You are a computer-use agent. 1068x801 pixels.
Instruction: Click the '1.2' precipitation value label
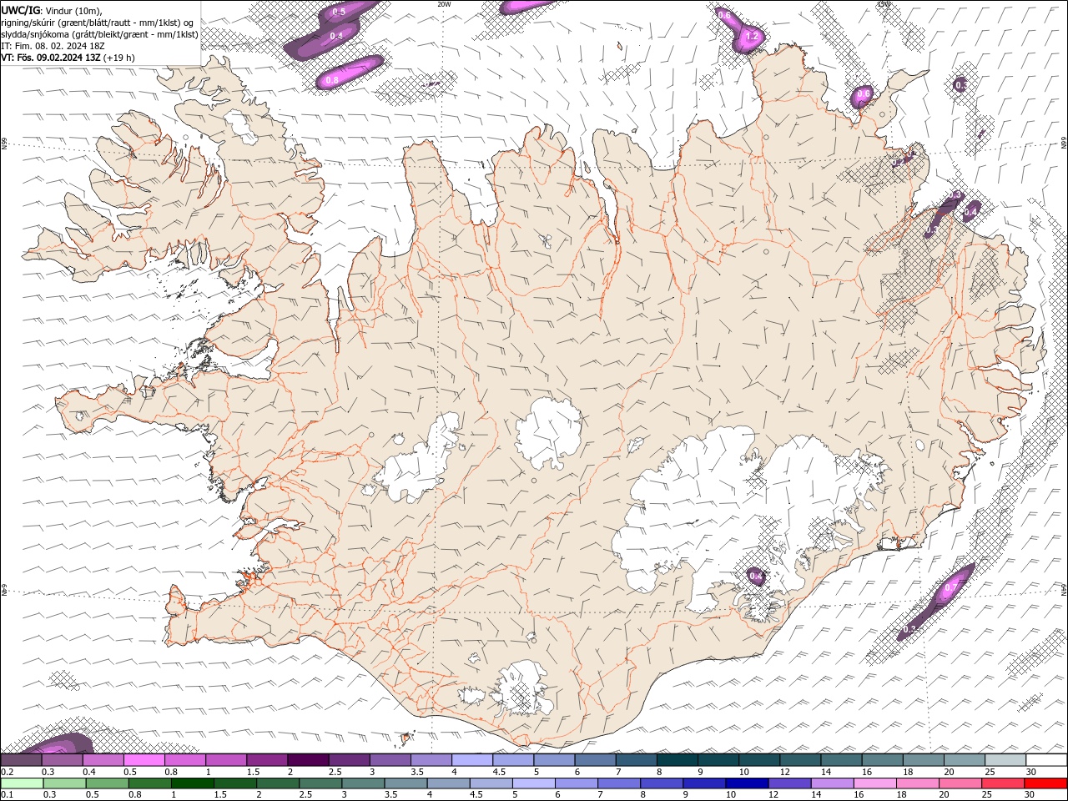[752, 36]
